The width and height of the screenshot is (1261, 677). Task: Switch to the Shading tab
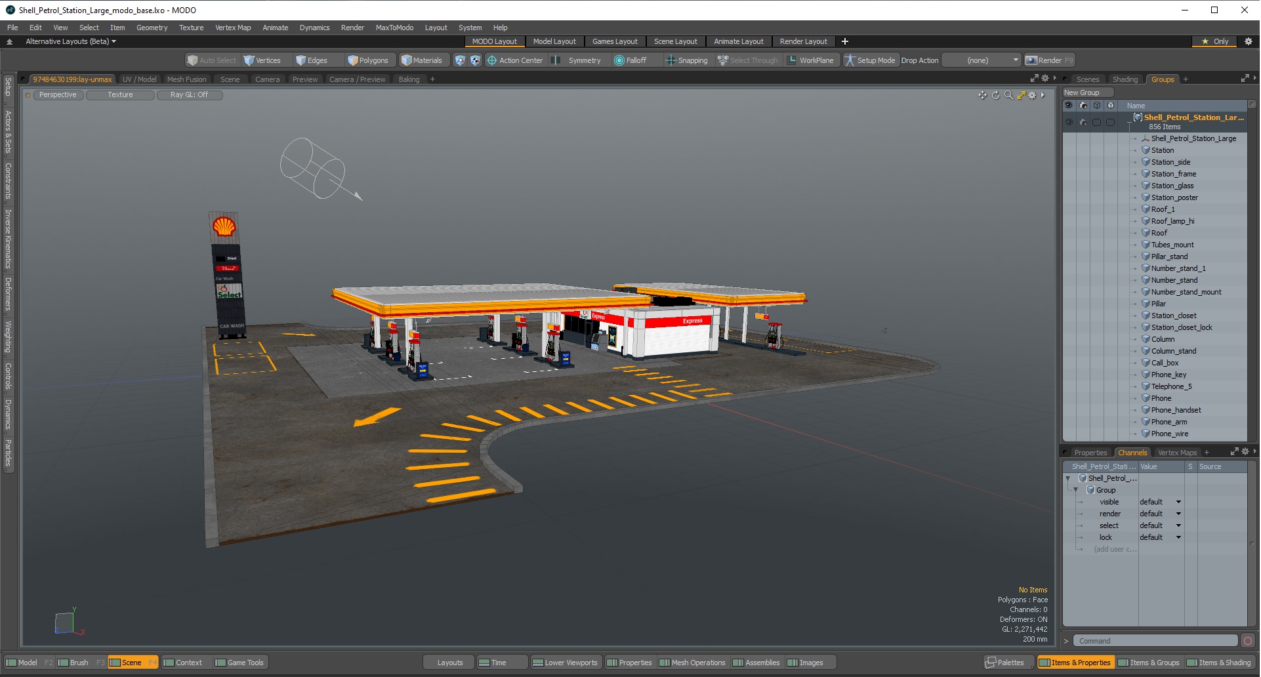pyautogui.click(x=1125, y=79)
